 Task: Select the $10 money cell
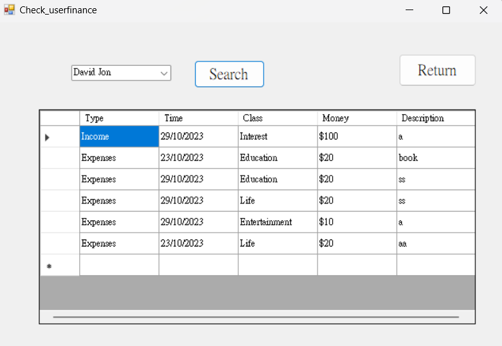coord(357,222)
